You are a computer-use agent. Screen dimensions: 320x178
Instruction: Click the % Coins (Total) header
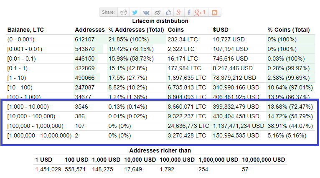coord(289,30)
